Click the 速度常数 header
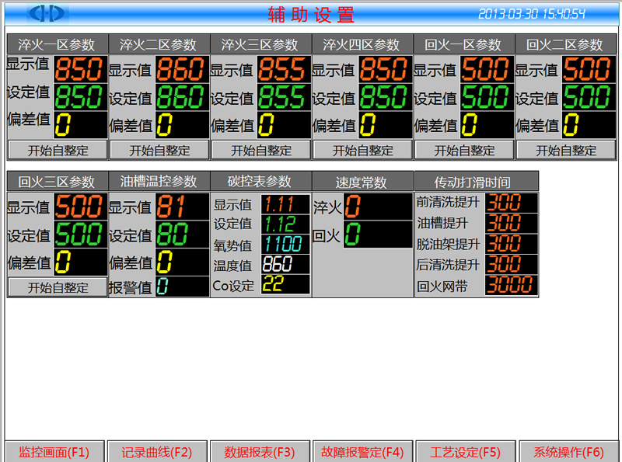The height and width of the screenshot is (462, 622). point(362,182)
